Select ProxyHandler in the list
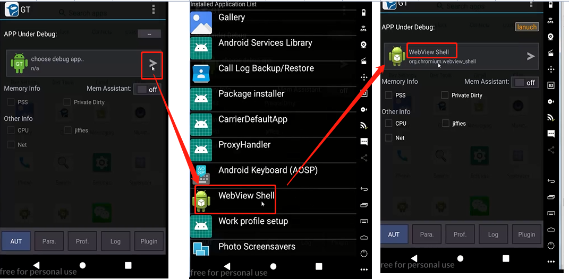 point(273,150)
